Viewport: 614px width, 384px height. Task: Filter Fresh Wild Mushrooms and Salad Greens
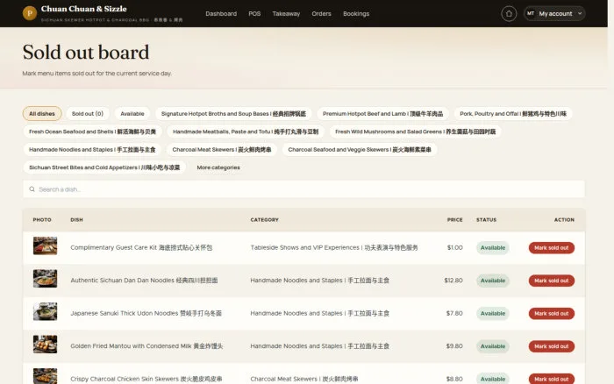click(x=415, y=132)
